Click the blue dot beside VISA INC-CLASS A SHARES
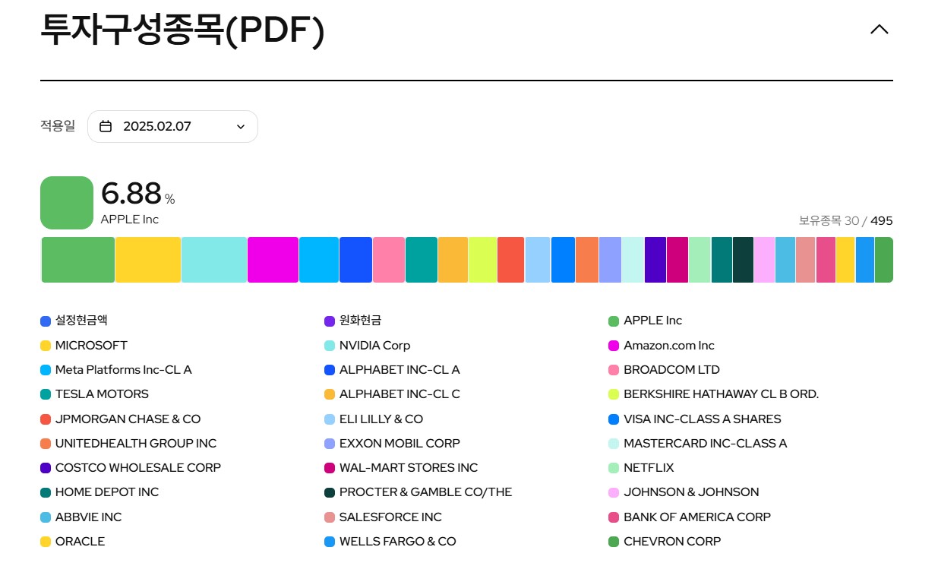Viewport: 938px width, 585px height. coord(614,419)
